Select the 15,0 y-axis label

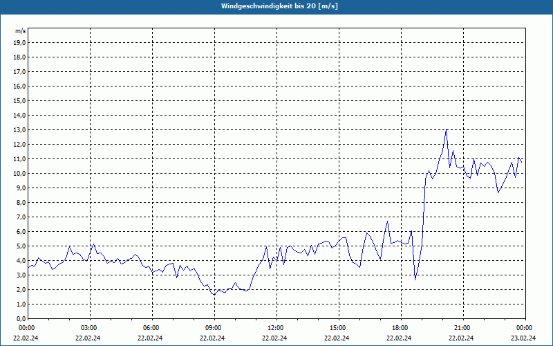pyautogui.click(x=19, y=100)
